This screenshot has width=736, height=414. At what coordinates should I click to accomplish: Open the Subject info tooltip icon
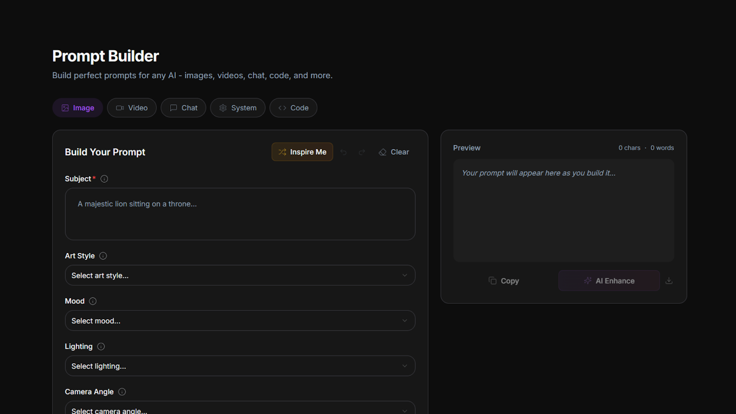click(104, 179)
